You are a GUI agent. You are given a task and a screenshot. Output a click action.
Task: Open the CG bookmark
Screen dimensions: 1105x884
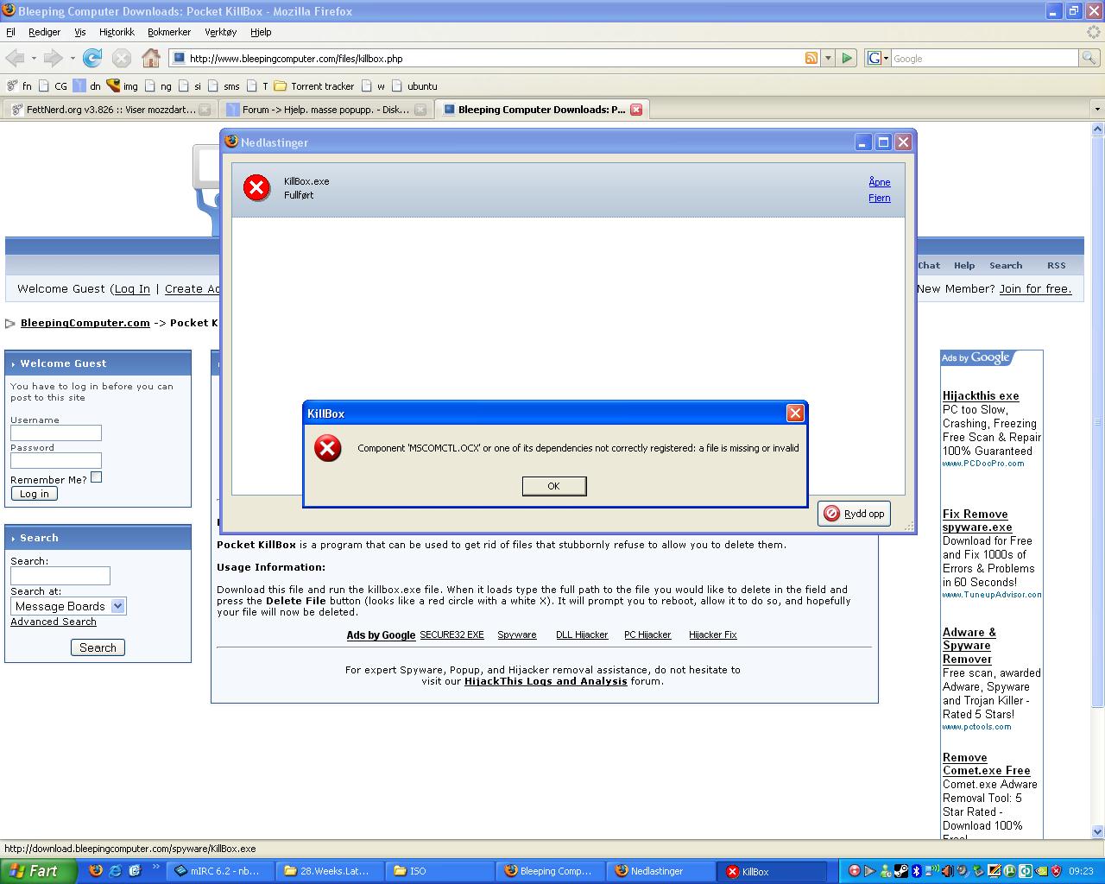pyautogui.click(x=53, y=86)
